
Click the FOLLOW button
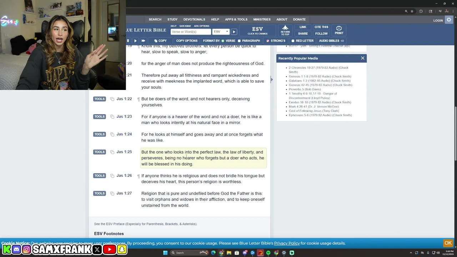pyautogui.click(x=321, y=34)
